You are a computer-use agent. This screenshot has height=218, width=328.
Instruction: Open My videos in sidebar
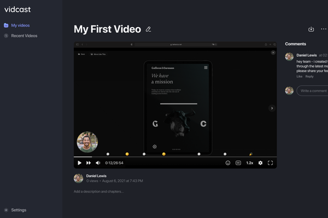point(17,25)
